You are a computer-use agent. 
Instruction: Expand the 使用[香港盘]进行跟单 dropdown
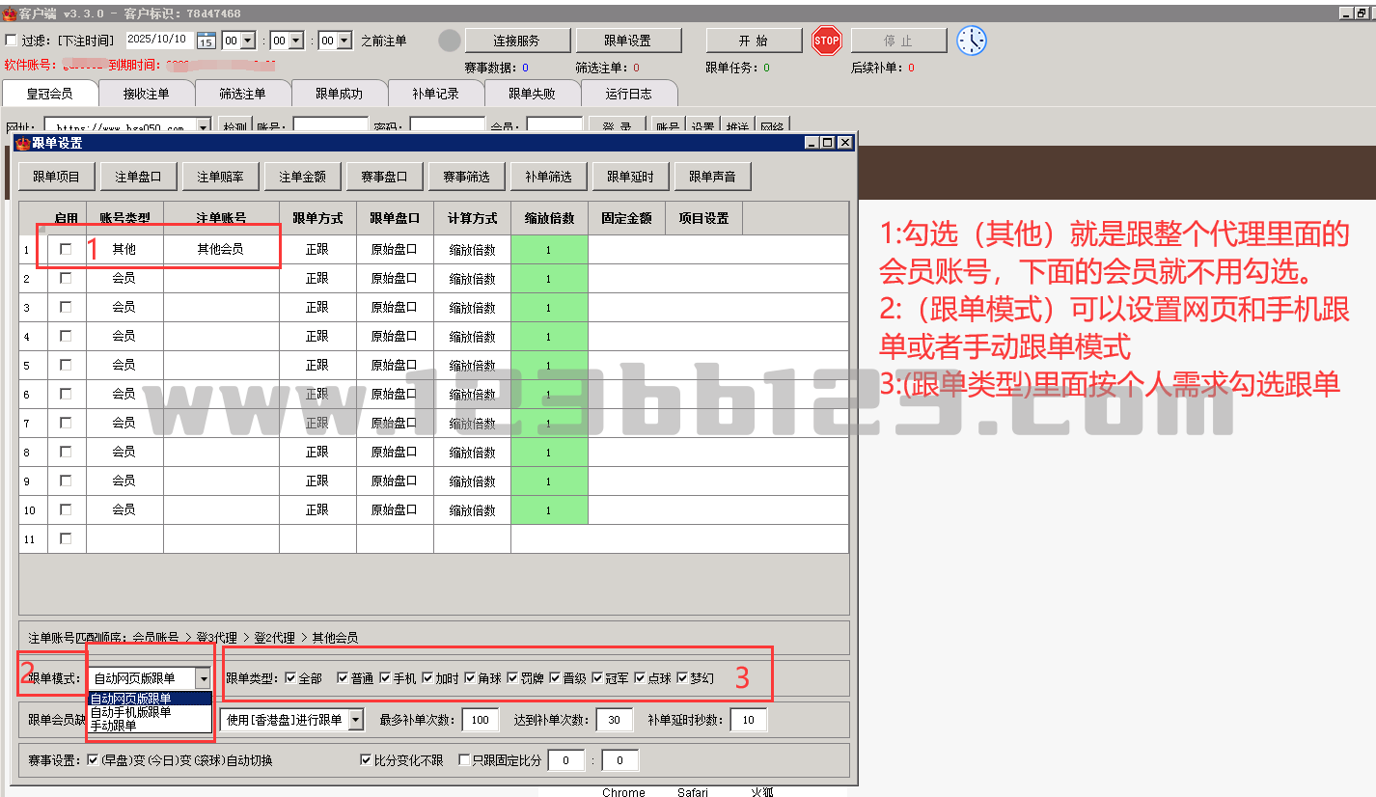click(356, 720)
